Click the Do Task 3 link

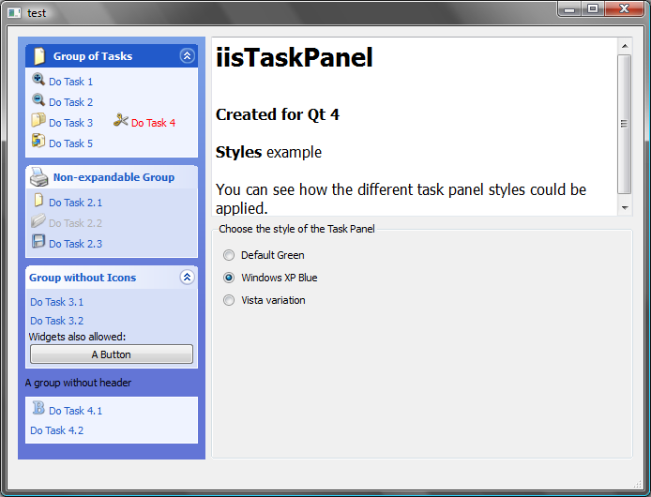pyautogui.click(x=71, y=123)
